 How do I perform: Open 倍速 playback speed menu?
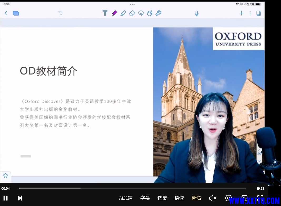(x=179, y=198)
